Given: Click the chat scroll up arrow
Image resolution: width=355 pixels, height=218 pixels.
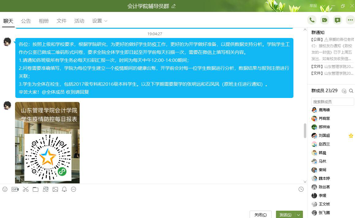Looking at the screenshot, I should tap(305, 30).
